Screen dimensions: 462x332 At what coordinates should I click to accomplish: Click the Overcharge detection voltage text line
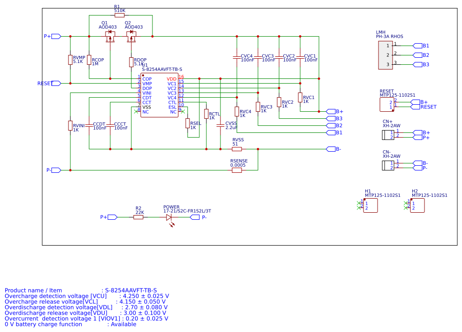click(x=87, y=296)
